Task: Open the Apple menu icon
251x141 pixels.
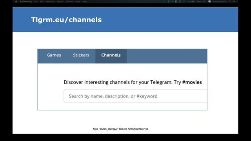Action: [x=16, y=2]
